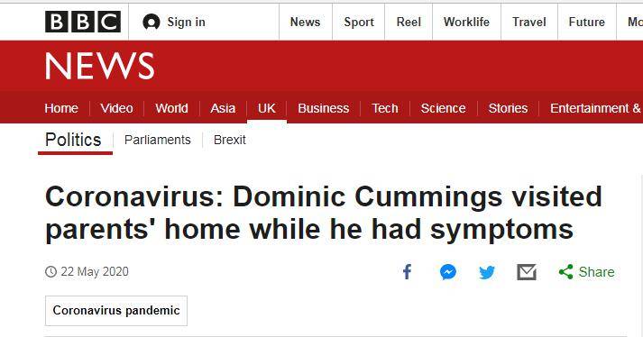Share article on Twitter
Screen dimensions: 643x337
click(487, 272)
